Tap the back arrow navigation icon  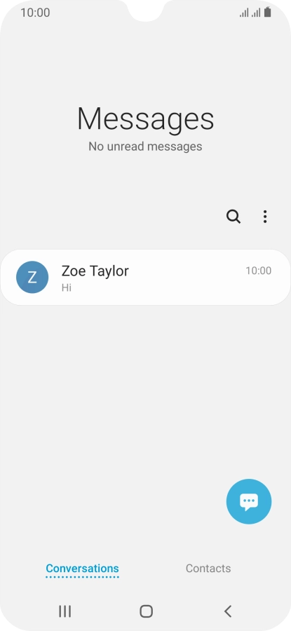tap(228, 611)
